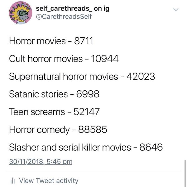Click the code number 88585
The image size is (187, 187).
coord(93,129)
